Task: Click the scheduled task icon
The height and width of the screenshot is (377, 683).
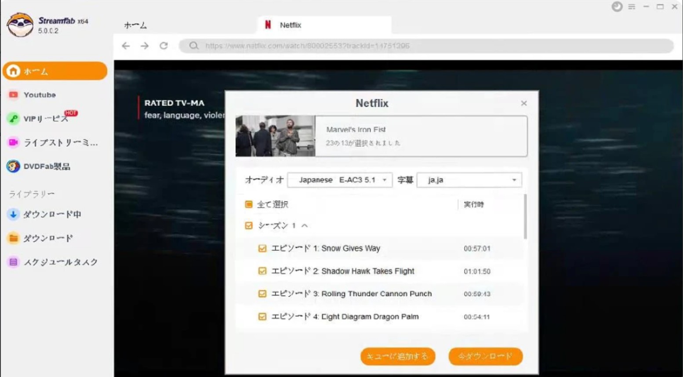Action: [13, 262]
